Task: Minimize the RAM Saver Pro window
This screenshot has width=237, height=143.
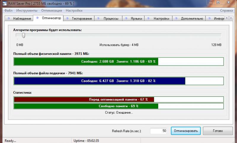Action: click(x=210, y=3)
